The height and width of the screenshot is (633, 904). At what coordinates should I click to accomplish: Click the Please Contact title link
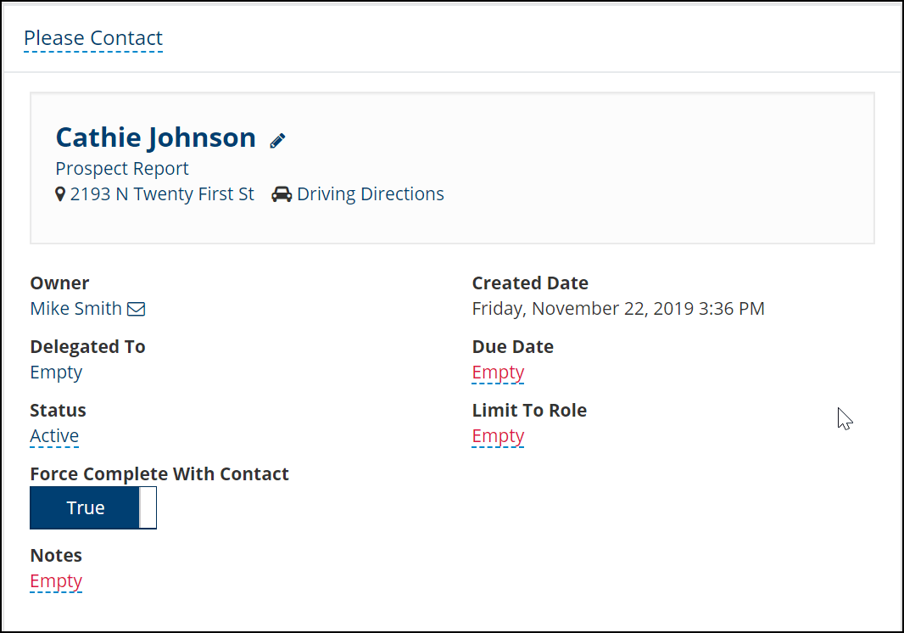click(x=93, y=38)
